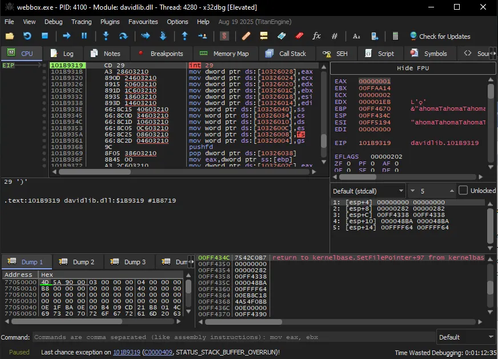Open Functions with the fx icon

coord(316,36)
